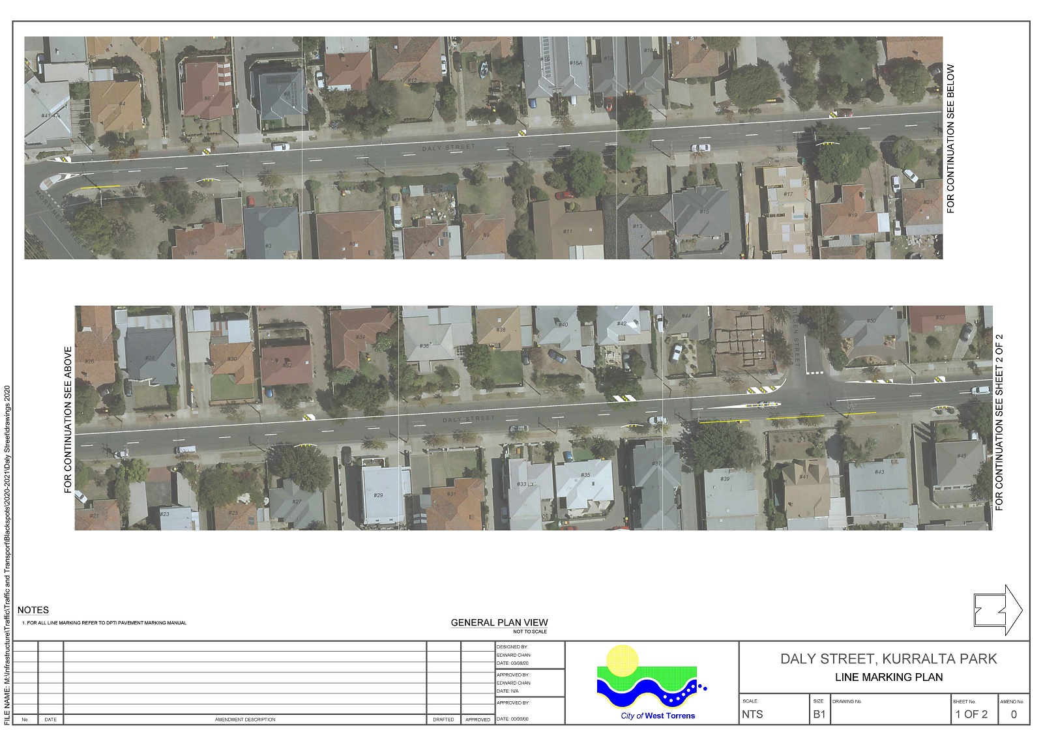The image size is (1043, 737).
Task: Click house number '#16A'
Action: coord(576,63)
